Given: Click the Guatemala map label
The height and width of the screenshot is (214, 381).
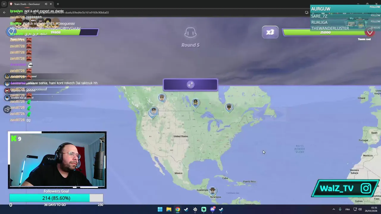Looking at the screenshot, I should click(x=202, y=190).
